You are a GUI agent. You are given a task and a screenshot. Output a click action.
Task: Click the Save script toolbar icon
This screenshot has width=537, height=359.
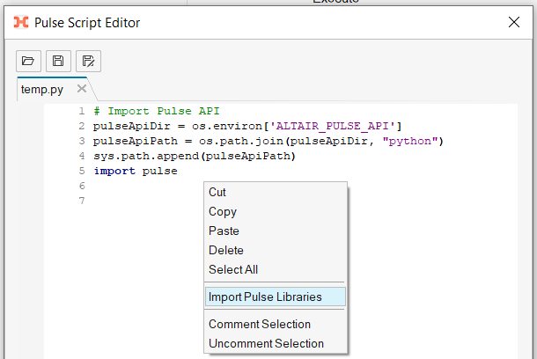click(58, 61)
